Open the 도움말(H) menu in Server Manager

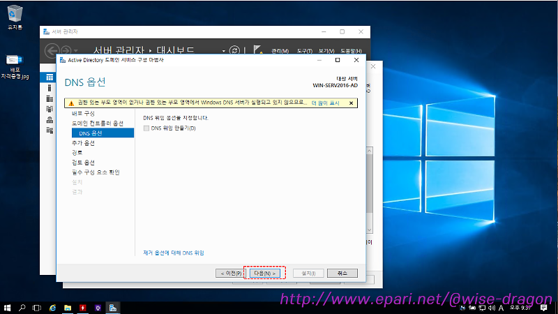[x=352, y=51]
